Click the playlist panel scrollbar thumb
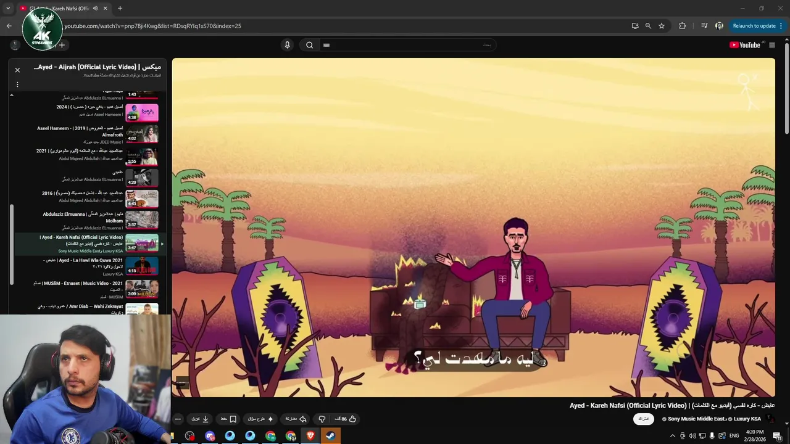Screen dimensions: 790x444 12,244
